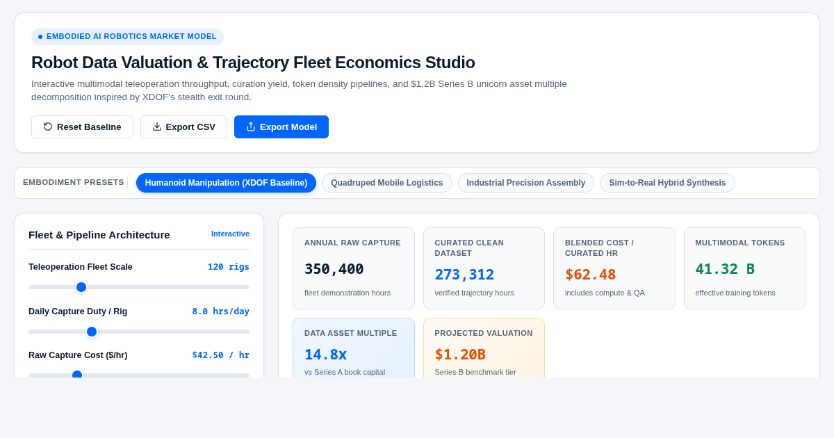Click the Reset Baseline button
This screenshot has height=438, width=834.
pos(82,127)
